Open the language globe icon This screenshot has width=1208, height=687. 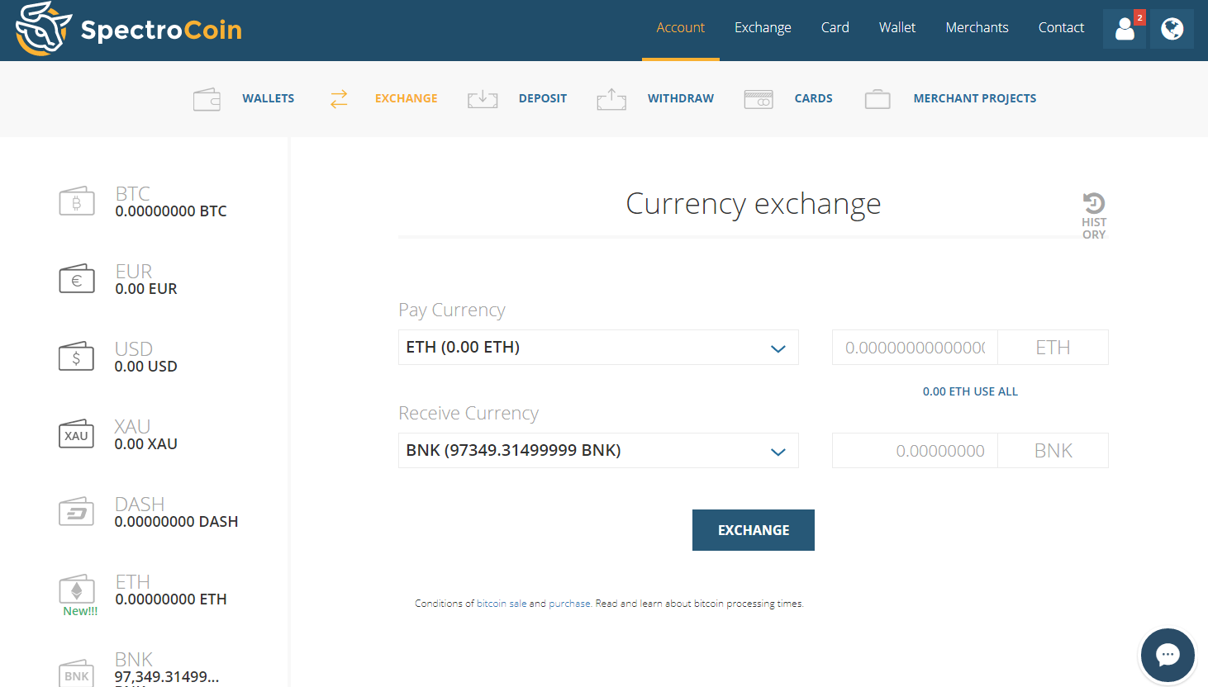1172,28
